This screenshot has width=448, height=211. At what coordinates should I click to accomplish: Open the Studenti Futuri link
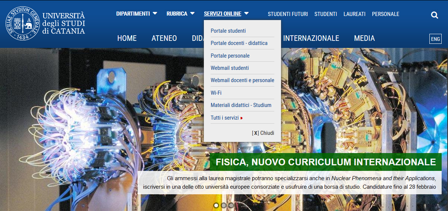(288, 14)
